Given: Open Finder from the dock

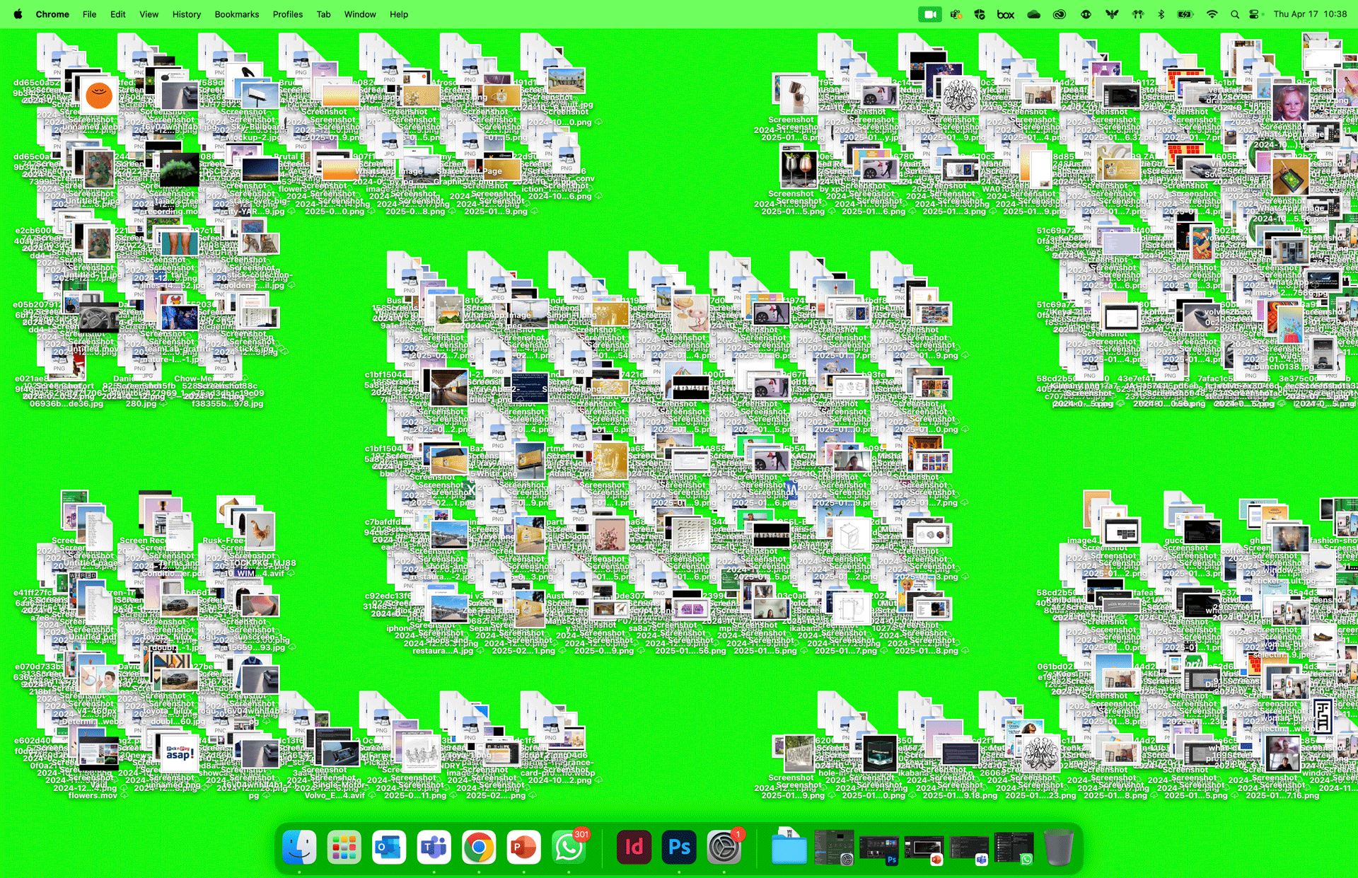Looking at the screenshot, I should 299,847.
